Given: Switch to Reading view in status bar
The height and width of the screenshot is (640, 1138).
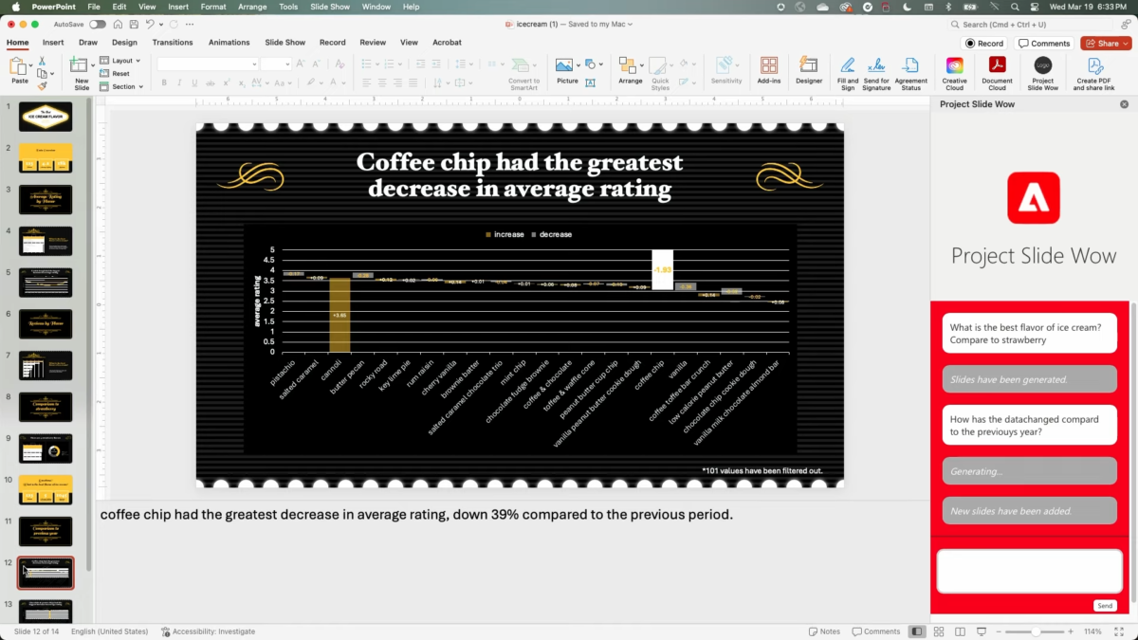Looking at the screenshot, I should (959, 631).
